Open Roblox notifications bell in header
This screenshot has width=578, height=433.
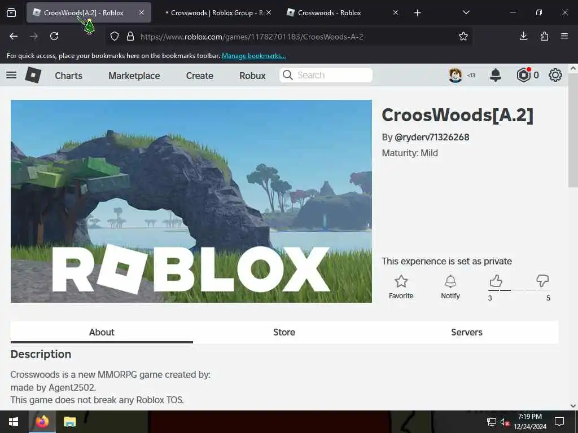[496, 75]
